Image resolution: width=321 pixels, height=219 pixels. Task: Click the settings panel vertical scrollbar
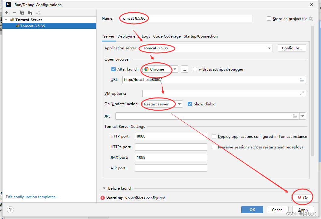(312, 91)
